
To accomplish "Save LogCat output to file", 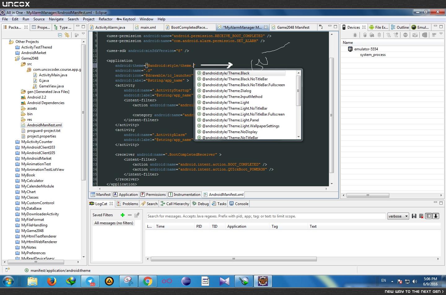I will (414, 216).
